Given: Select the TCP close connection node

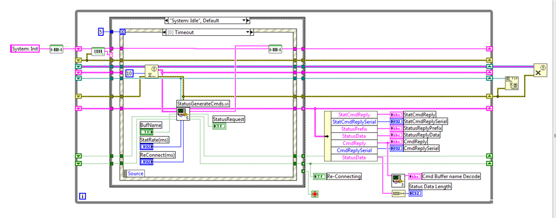Looking at the screenshot, I should click(511, 83).
